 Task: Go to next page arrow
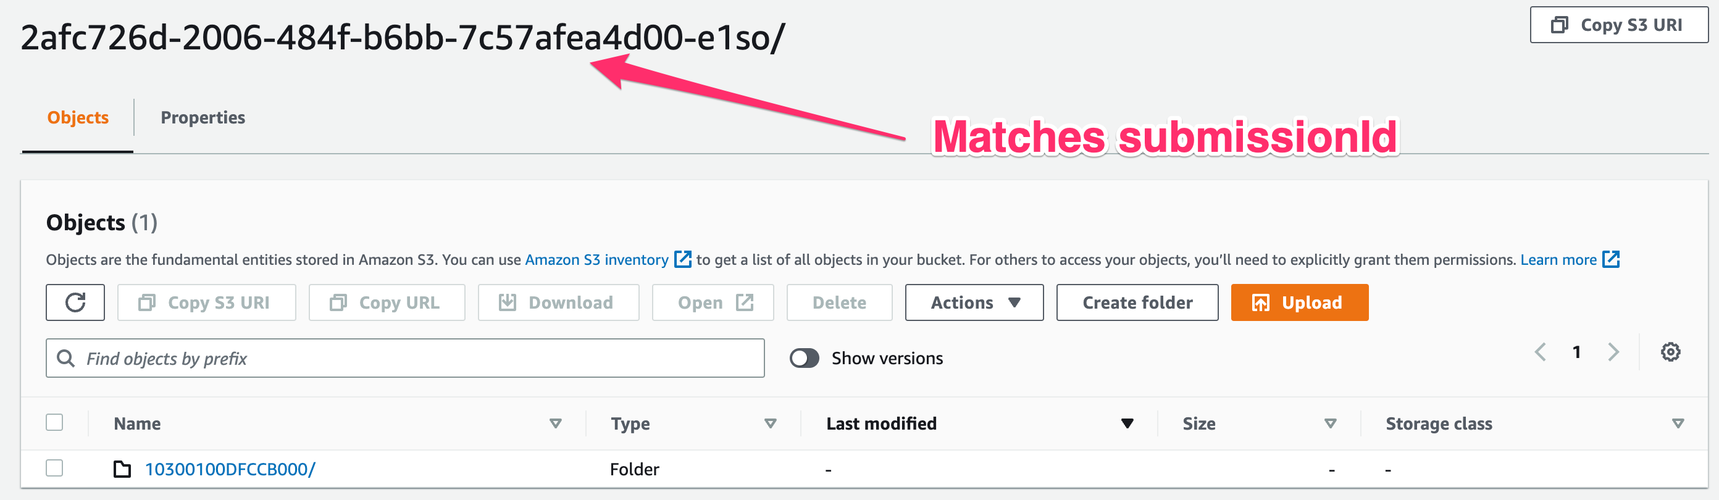pos(1613,352)
